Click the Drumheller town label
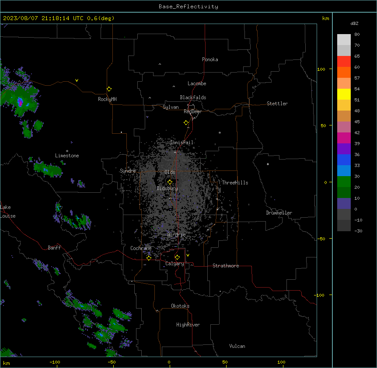Image resolution: width=377 pixels, height=368 pixels. (279, 213)
